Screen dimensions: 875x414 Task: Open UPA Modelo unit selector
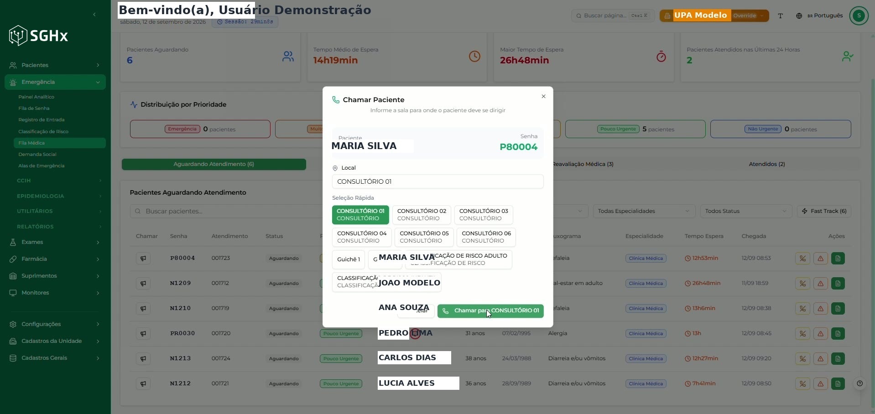714,16
